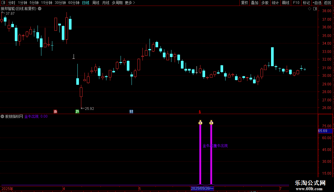Click the 叠加 overlay button
Screen dimensions: 334x192
click(x=254, y=3)
